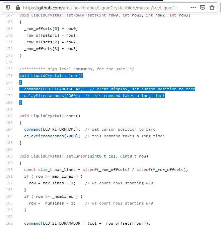This screenshot has width=221, height=226.
Task: Click 'clear display, set cursor position' comment
Action: 137,89
